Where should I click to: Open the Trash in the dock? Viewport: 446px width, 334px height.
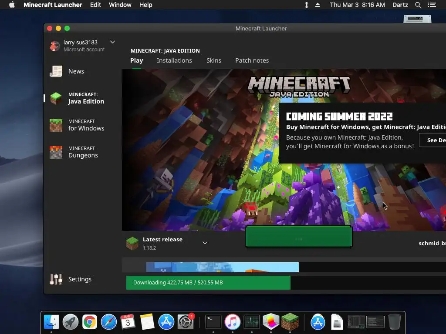pyautogui.click(x=395, y=322)
